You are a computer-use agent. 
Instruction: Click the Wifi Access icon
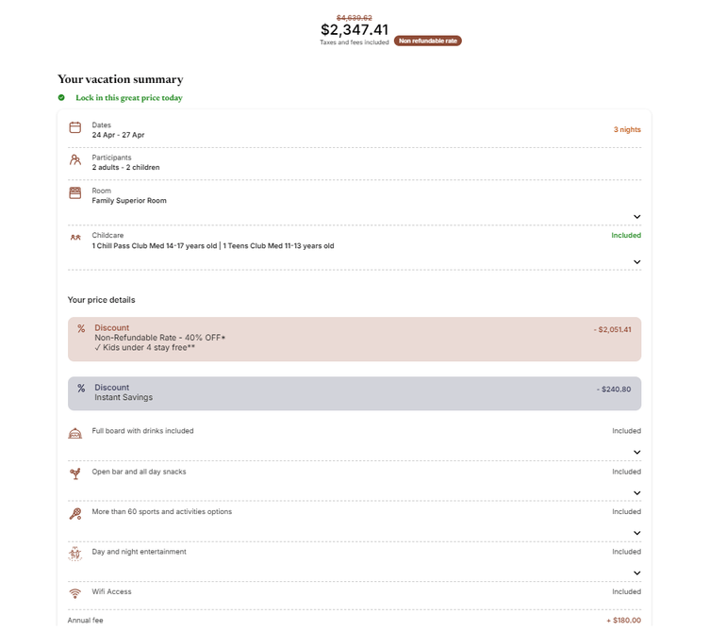coord(75,593)
